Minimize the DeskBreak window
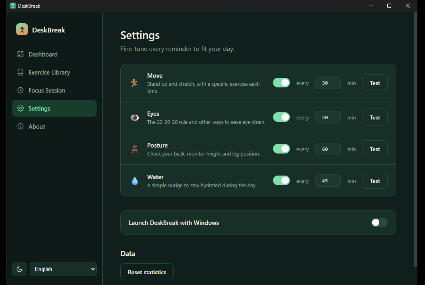This screenshot has height=285, width=425. click(371, 6)
